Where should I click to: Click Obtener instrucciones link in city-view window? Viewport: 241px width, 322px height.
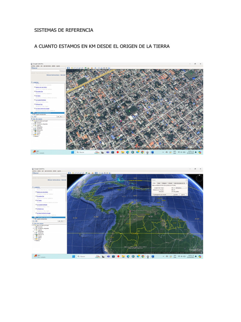coord(53,75)
